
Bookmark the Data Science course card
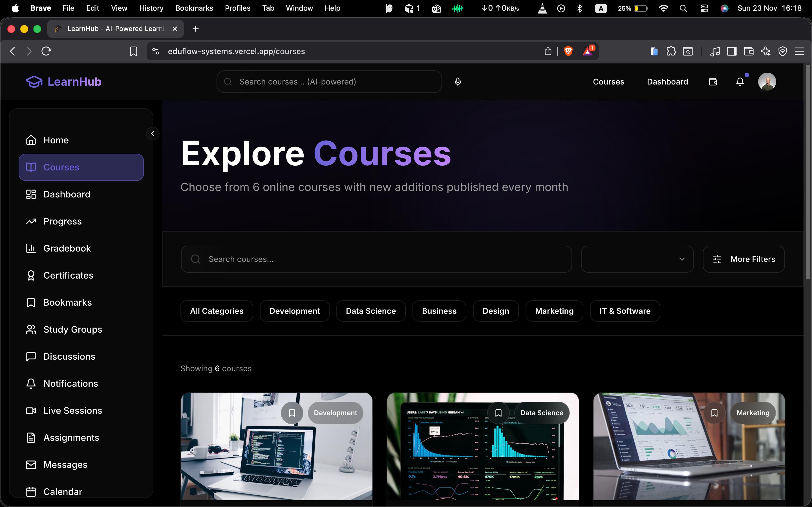tap(498, 413)
